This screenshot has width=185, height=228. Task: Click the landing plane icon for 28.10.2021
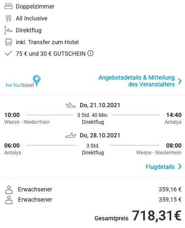71,135
